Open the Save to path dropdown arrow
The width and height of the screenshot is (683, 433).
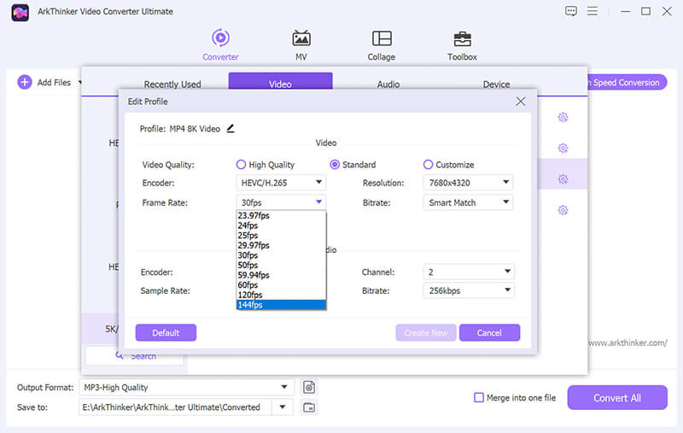click(x=283, y=407)
